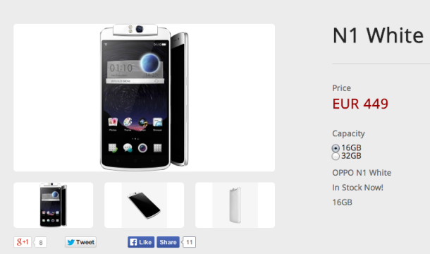Click the 32GB label text
Screen dimensions: 430x254
[x=351, y=156]
